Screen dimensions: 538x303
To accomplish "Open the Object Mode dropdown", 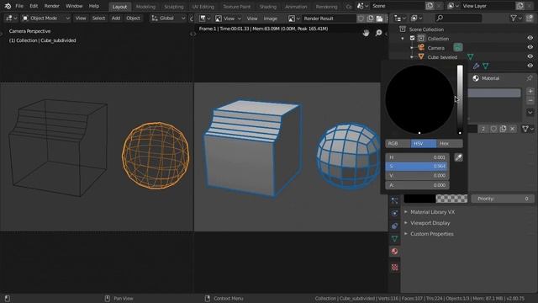I will point(46,19).
